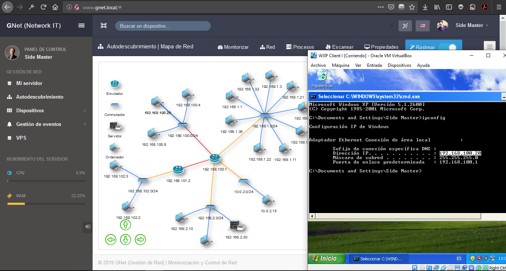
Task: Expand the Gestión de eventos sidebar menu
Action: (x=46, y=124)
